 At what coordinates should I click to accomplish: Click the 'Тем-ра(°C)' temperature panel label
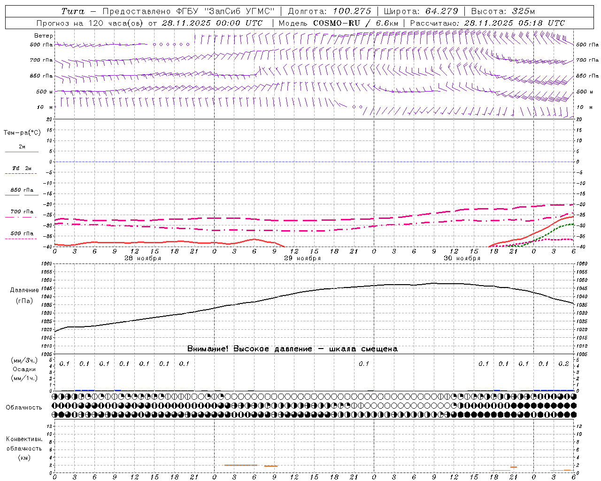tap(22, 133)
